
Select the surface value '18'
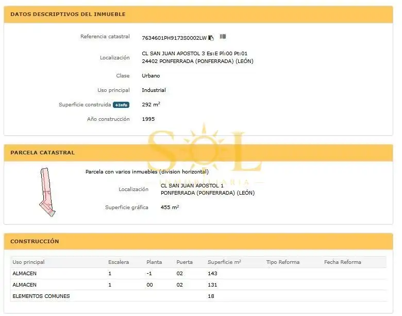click(211, 296)
